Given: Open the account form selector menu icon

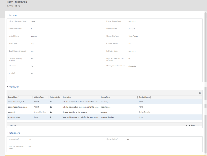Looking at the screenshot, I should [19, 6].
